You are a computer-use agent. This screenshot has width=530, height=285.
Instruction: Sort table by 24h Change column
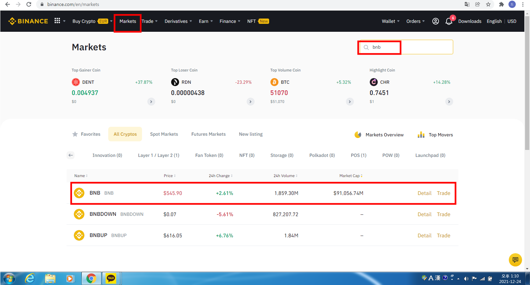(x=221, y=176)
